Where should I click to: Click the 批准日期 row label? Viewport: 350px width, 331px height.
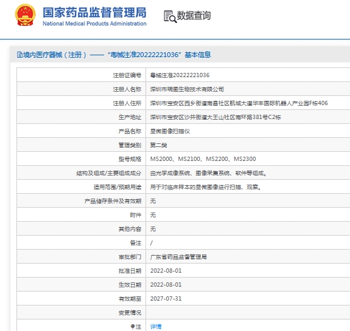tap(130, 271)
